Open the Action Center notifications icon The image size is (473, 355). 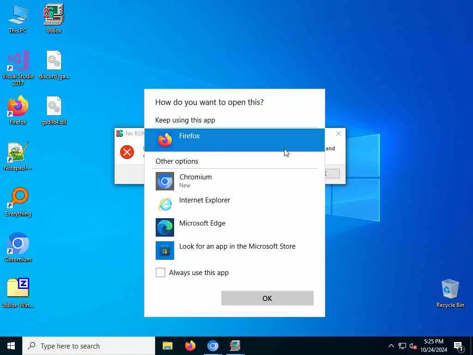coord(458,346)
